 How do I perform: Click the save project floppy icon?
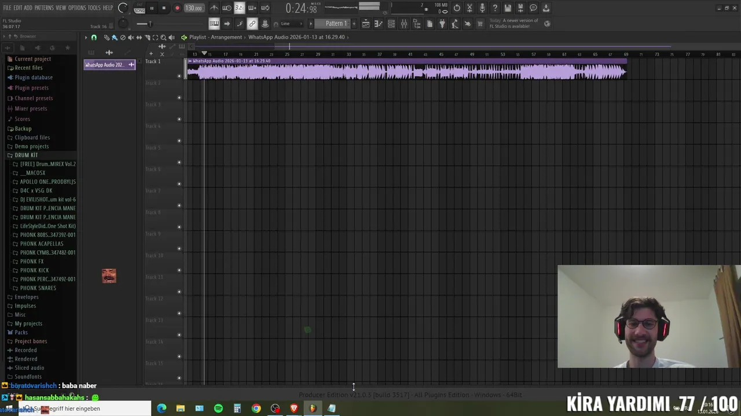click(x=508, y=8)
